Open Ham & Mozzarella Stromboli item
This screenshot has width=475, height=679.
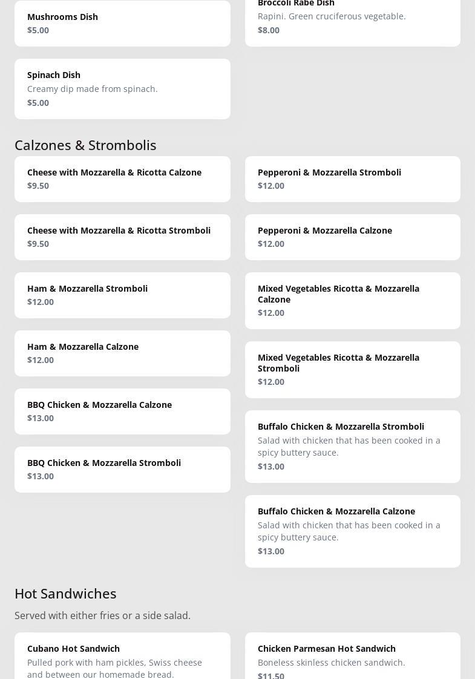(x=122, y=295)
